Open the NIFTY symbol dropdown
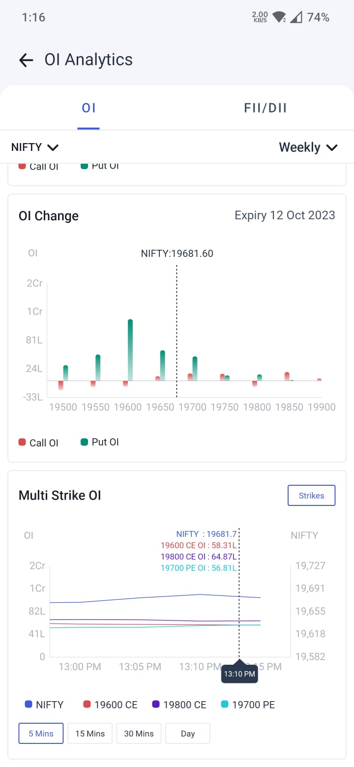This screenshot has height=767, width=354. click(x=35, y=147)
